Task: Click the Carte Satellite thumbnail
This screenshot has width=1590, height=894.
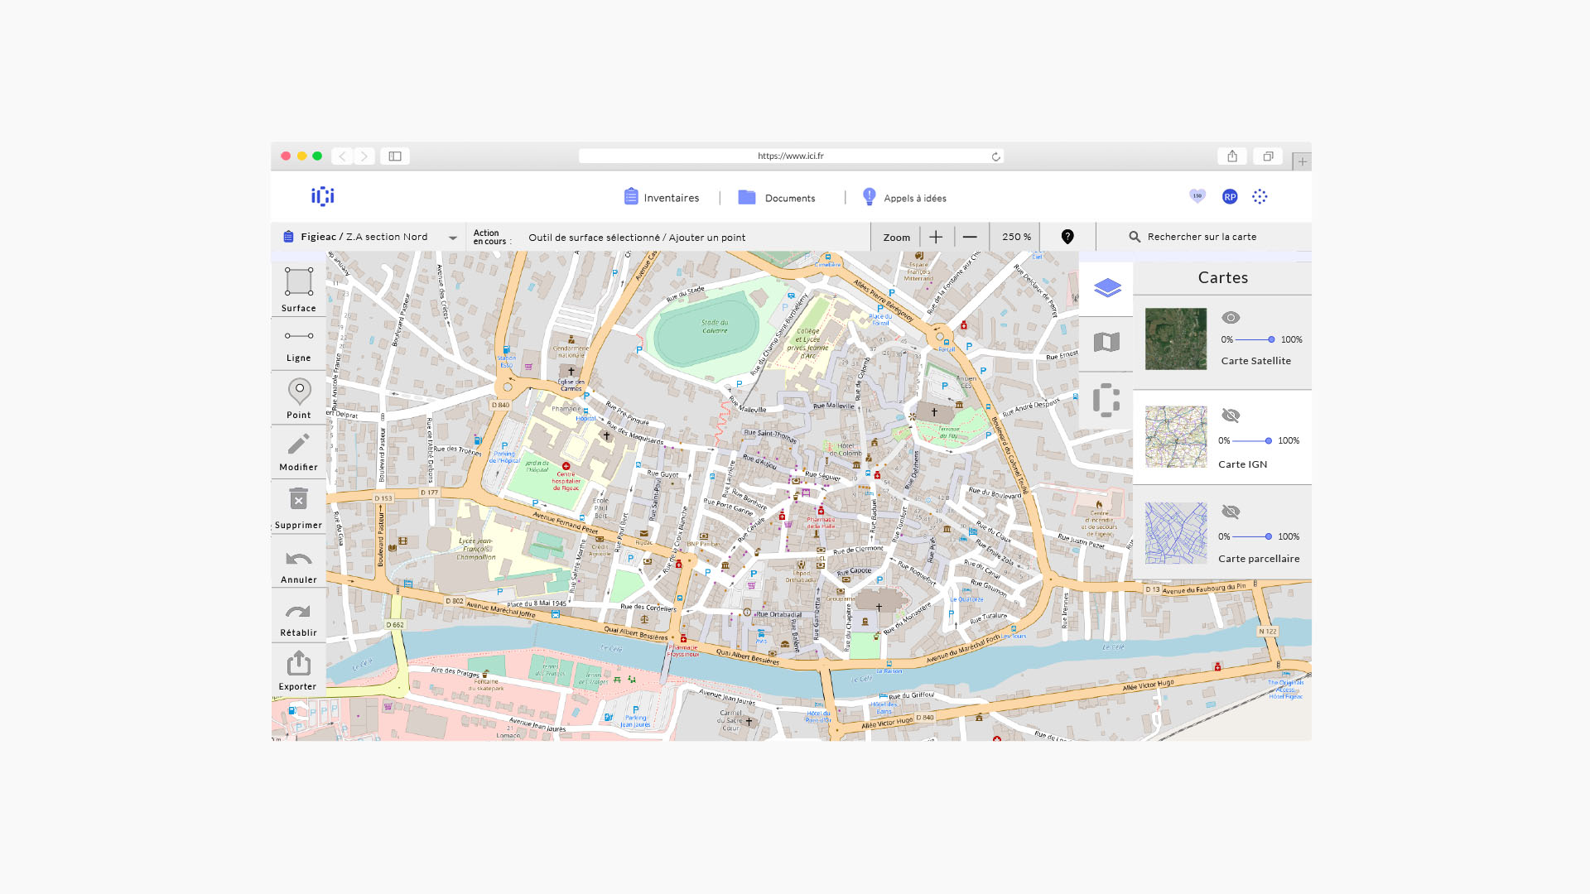Action: coord(1176,339)
